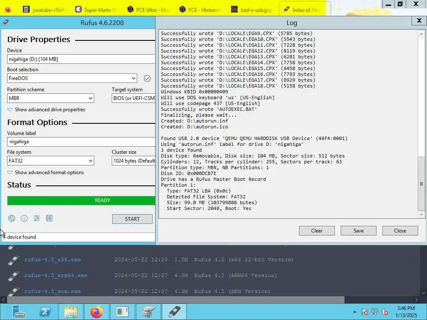Click the START button in Rufus
Image resolution: width=427 pixels, height=320 pixels.
click(132, 219)
